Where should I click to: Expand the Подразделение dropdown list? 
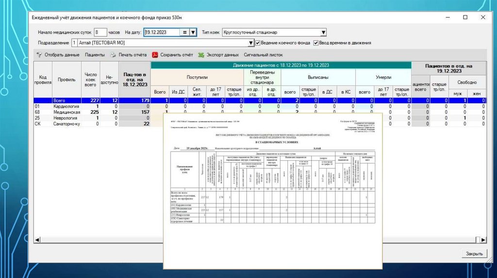(x=251, y=43)
